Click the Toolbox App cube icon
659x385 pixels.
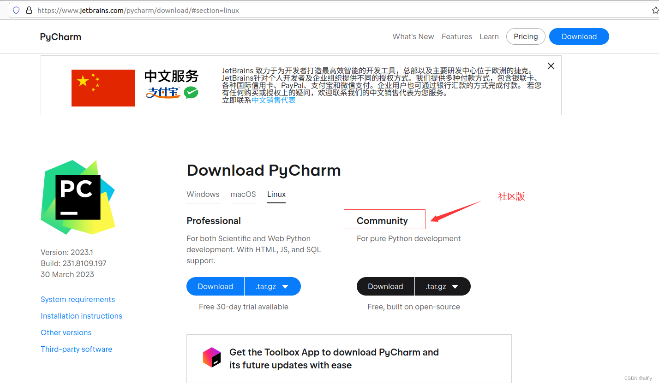click(x=212, y=357)
